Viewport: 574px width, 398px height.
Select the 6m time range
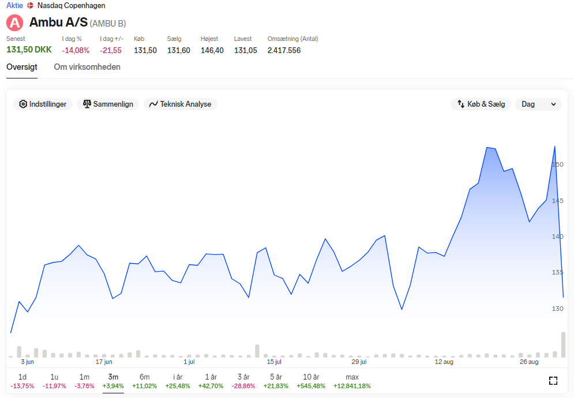144,381
